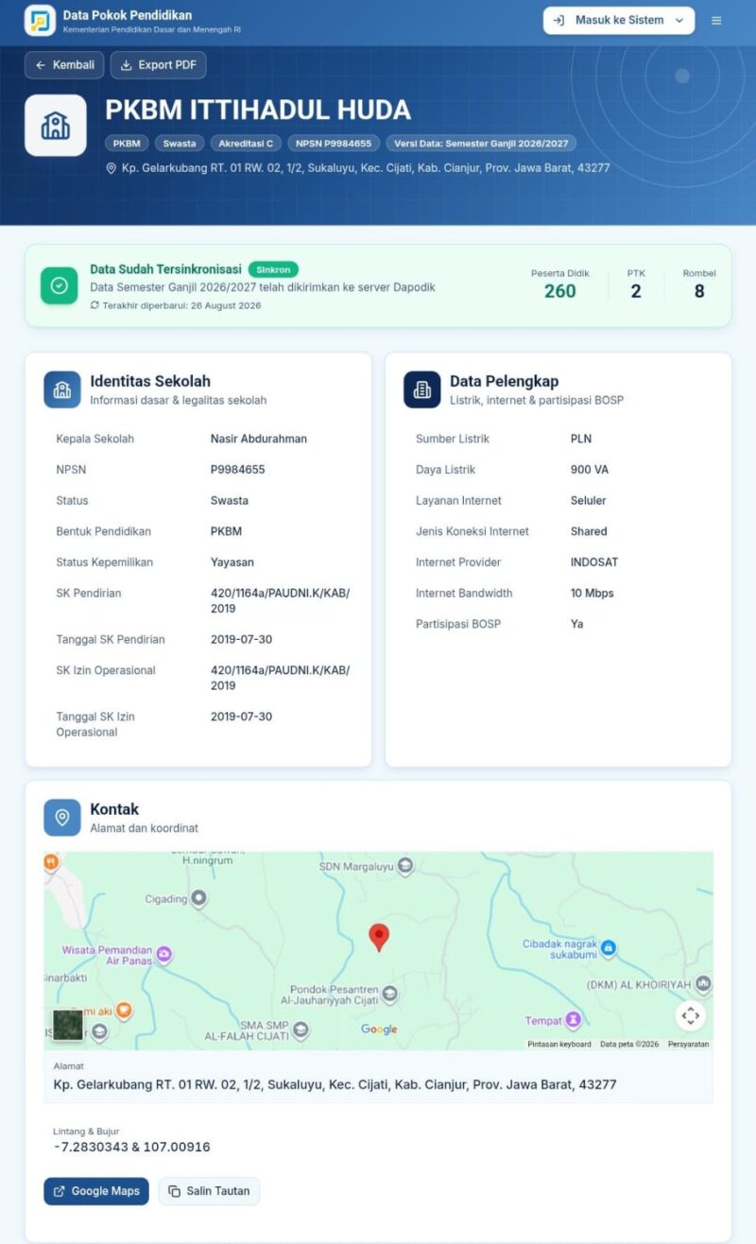756x1244 pixels.
Task: Click the SDN Margaluyu school marker on map
Action: 405,865
